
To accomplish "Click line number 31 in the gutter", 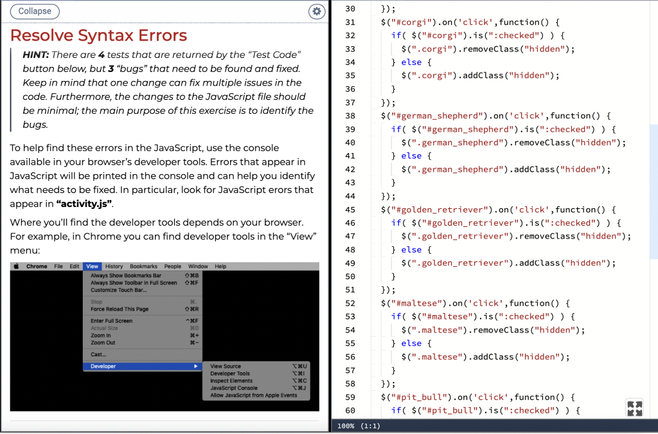I will [350, 23].
